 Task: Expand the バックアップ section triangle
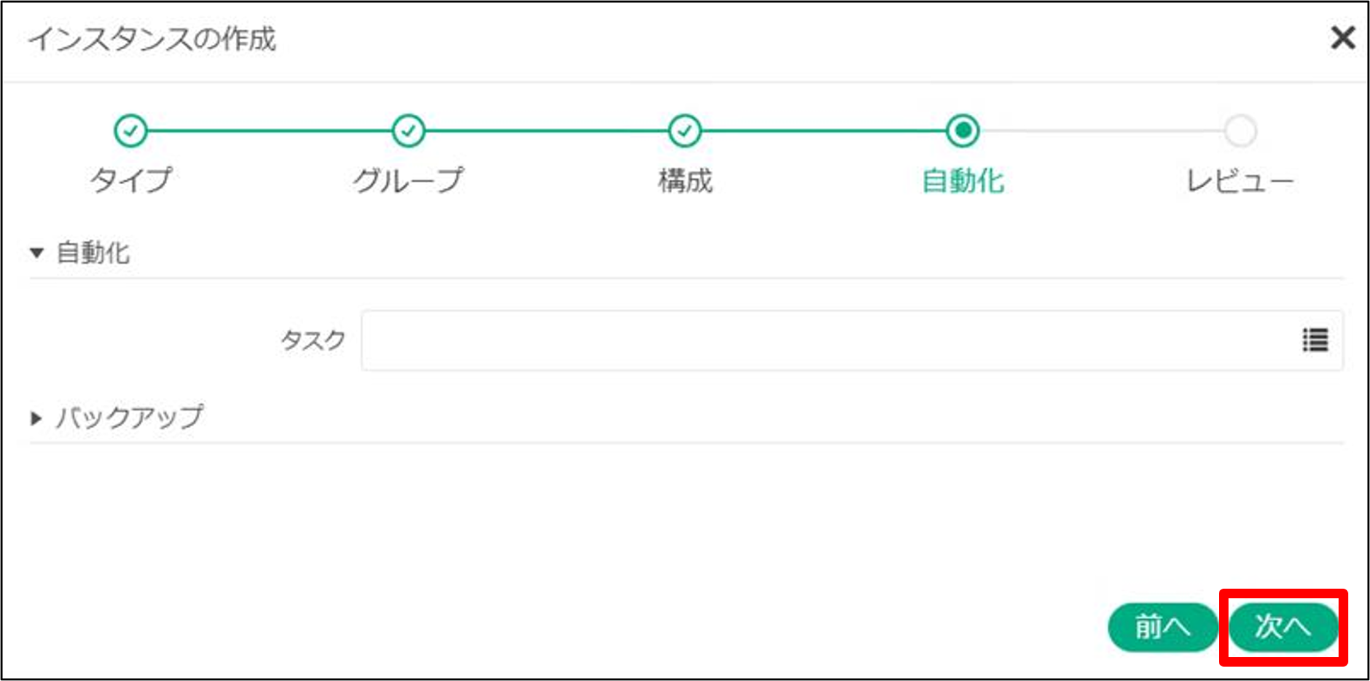click(x=34, y=418)
